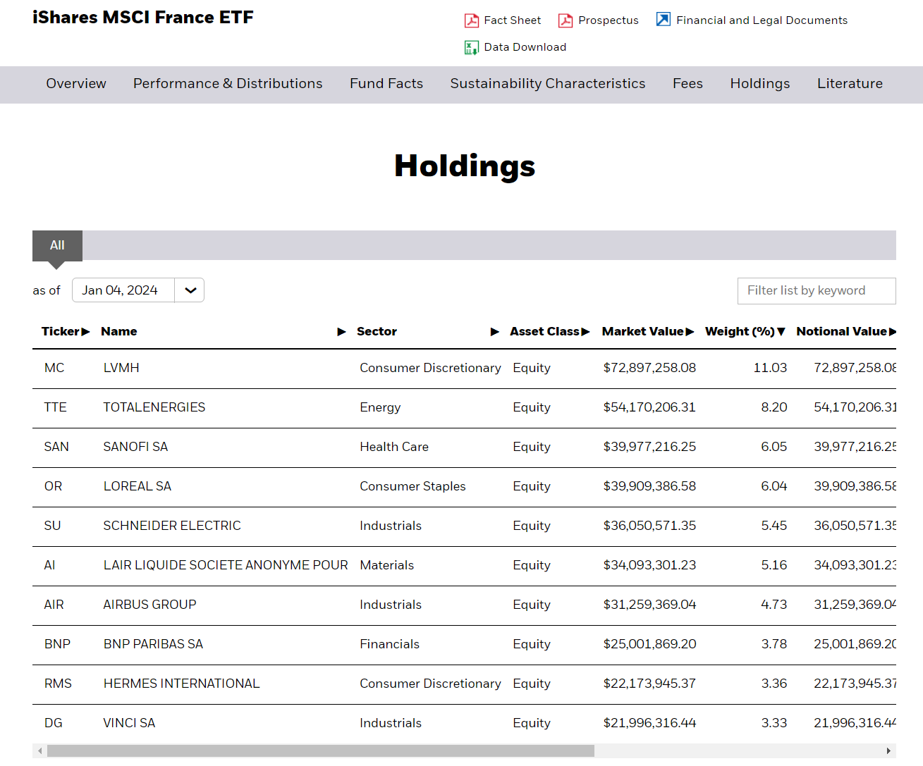Sort by Market Value arrow

pyautogui.click(x=690, y=332)
